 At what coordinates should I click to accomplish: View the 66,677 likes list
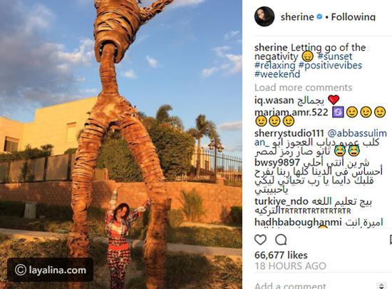click(281, 255)
